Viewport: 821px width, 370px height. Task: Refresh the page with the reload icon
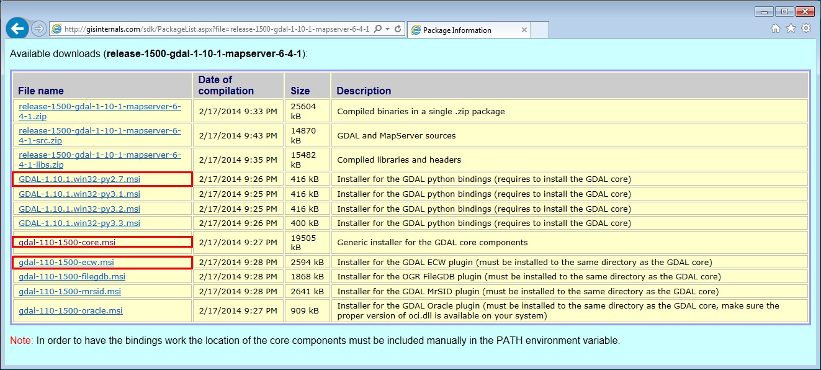point(398,29)
